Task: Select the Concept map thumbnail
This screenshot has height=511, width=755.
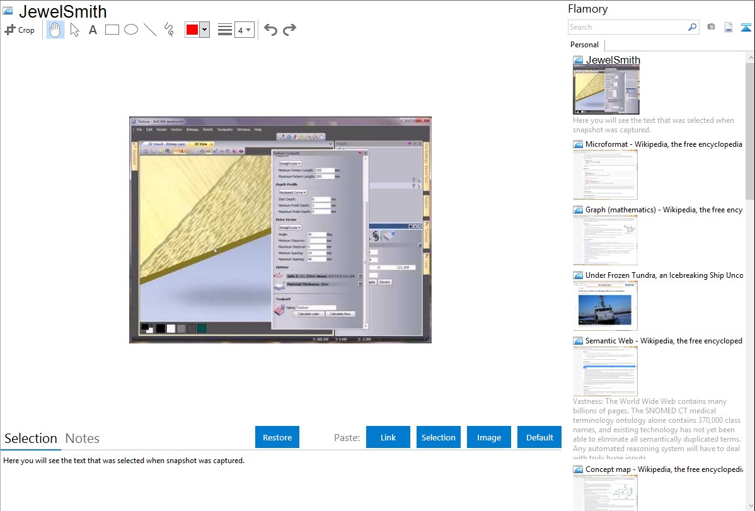Action: pos(605,493)
